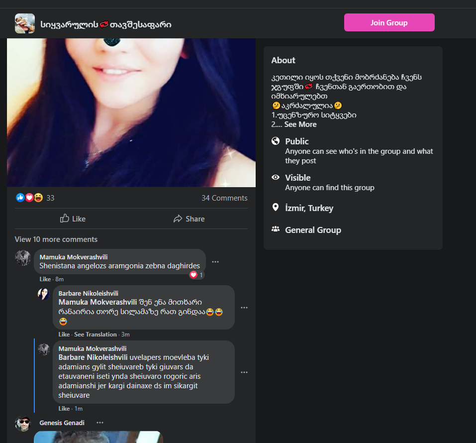
Task: Click View 10 more comments
Action: (56, 239)
